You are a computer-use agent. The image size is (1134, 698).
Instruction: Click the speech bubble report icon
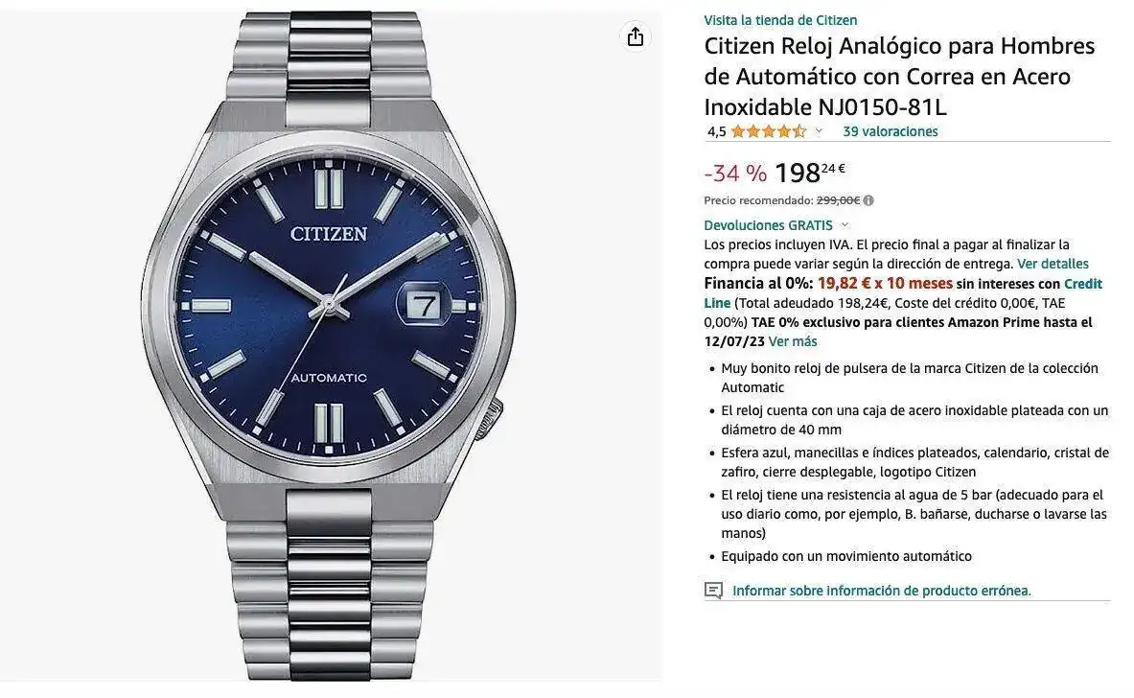click(x=713, y=591)
